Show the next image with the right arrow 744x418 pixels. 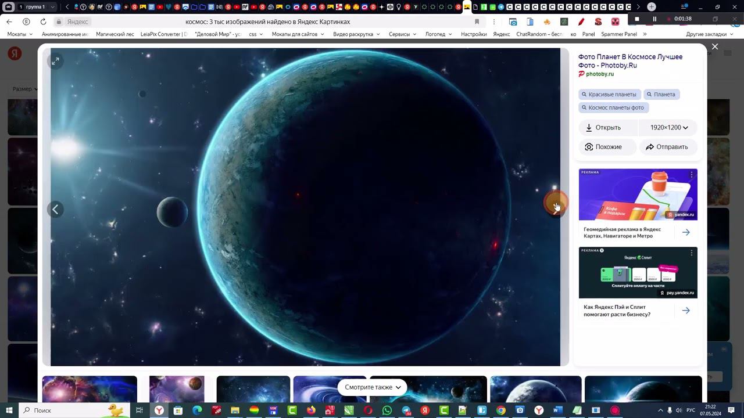555,209
